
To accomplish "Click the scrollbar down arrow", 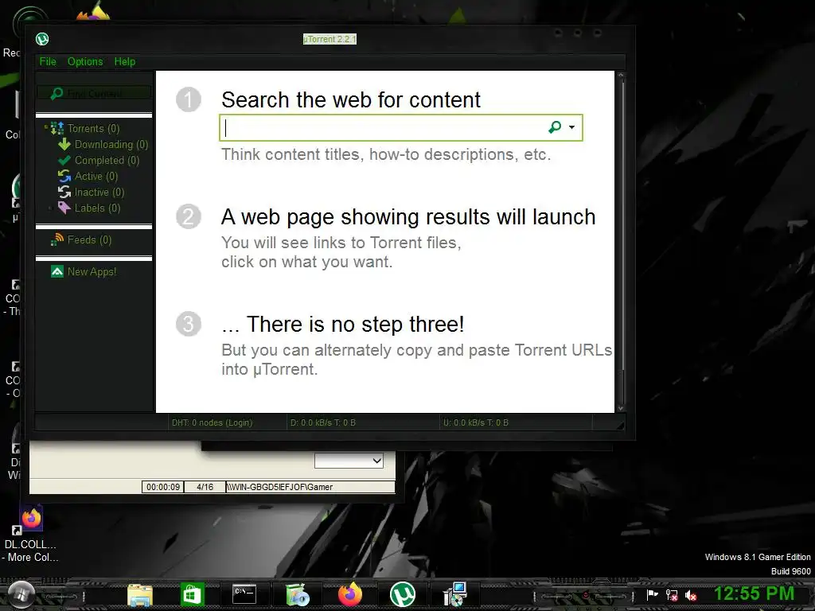I will click(621, 408).
